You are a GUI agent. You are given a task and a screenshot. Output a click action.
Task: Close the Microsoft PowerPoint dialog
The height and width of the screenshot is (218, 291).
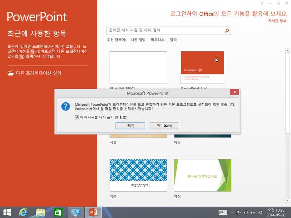click(235, 92)
